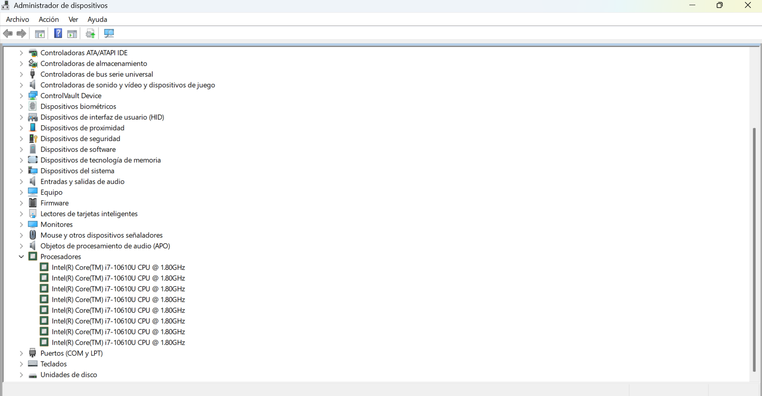Screen dimensions: 762x396
Task: Click the Back arrow toolbar icon
Action: pos(8,34)
